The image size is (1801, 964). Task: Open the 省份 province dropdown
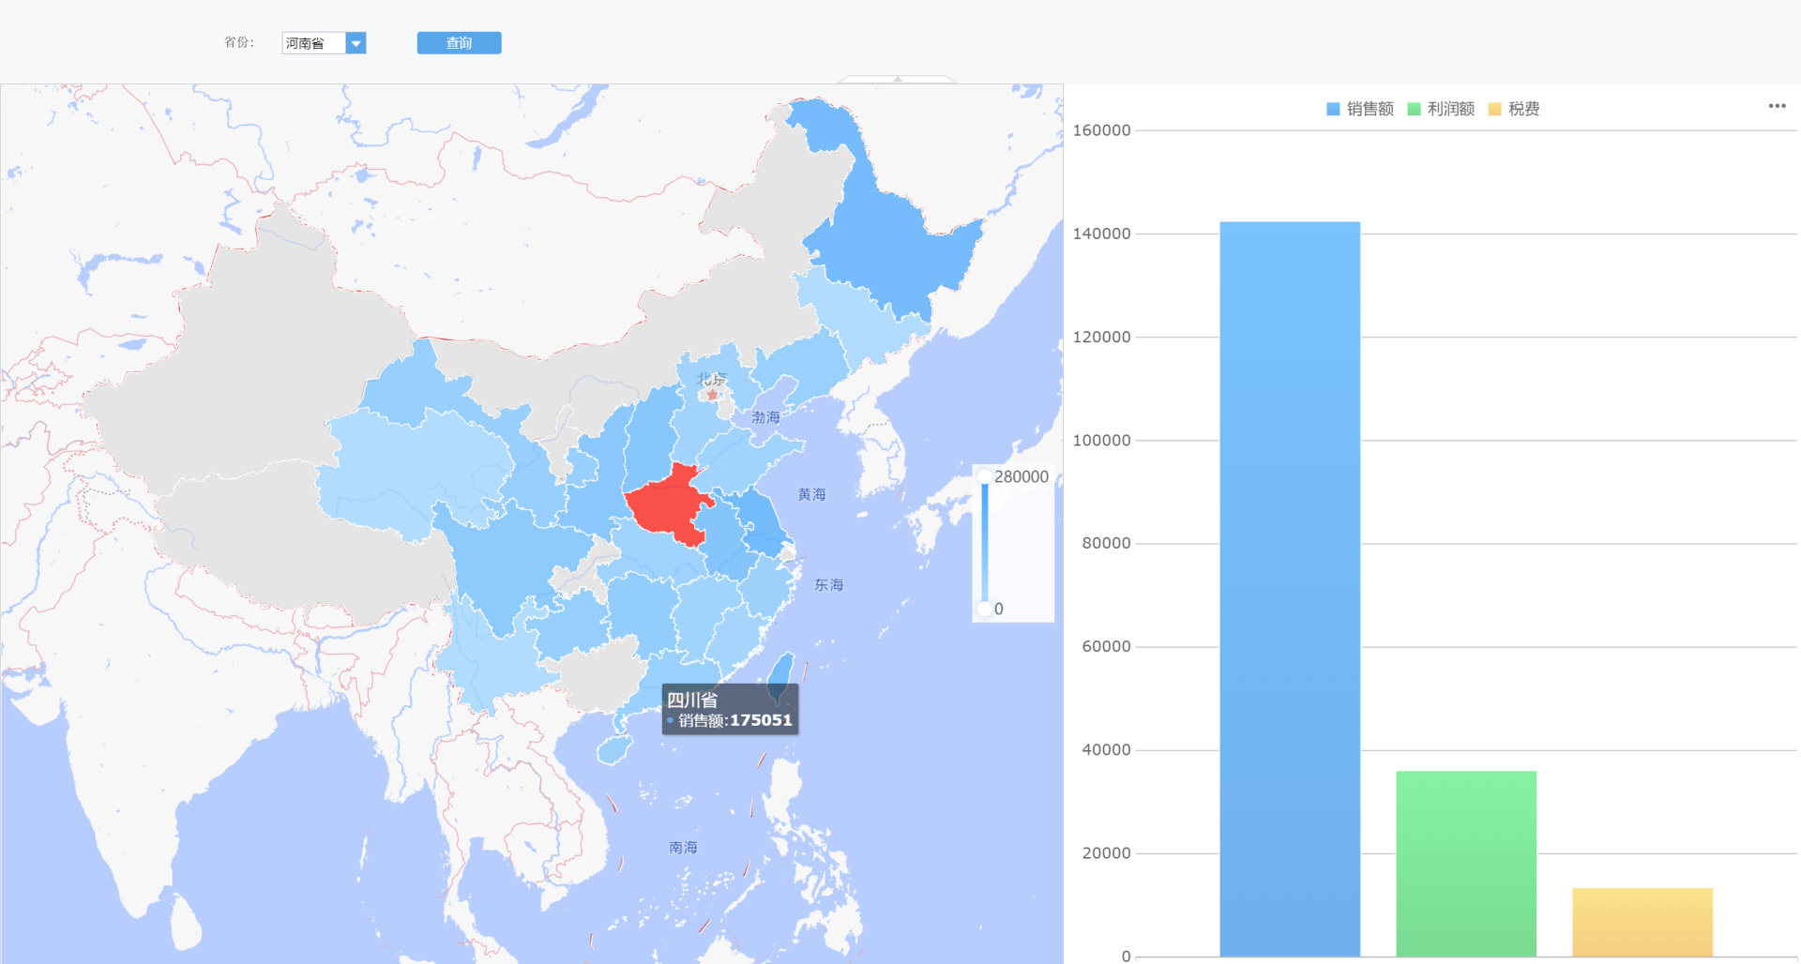(x=356, y=42)
